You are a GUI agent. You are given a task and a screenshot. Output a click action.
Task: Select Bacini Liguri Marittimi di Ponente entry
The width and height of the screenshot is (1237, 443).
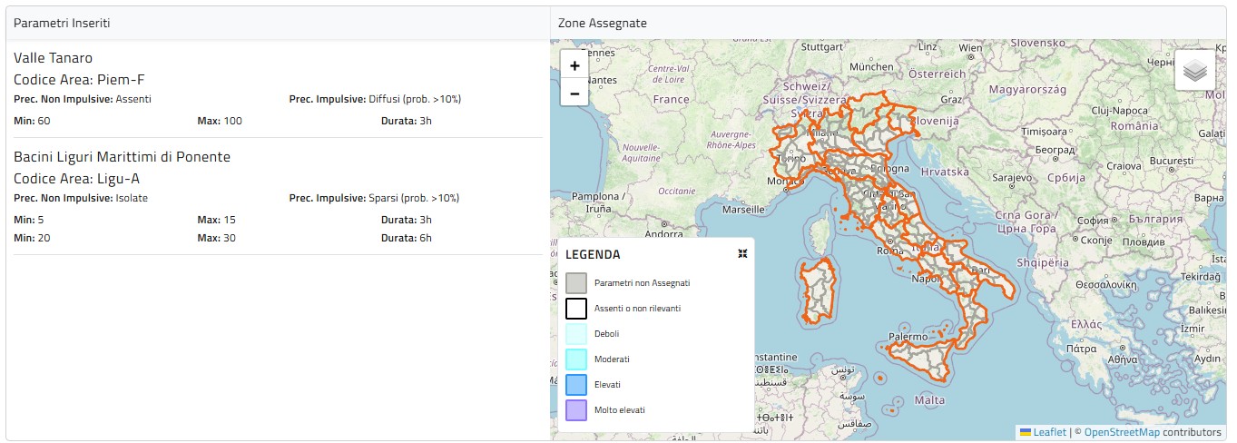click(122, 157)
